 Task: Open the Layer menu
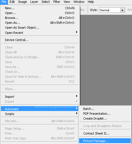[34, 2]
